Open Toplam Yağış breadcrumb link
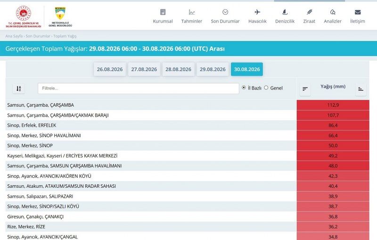 pyautogui.click(x=65, y=36)
